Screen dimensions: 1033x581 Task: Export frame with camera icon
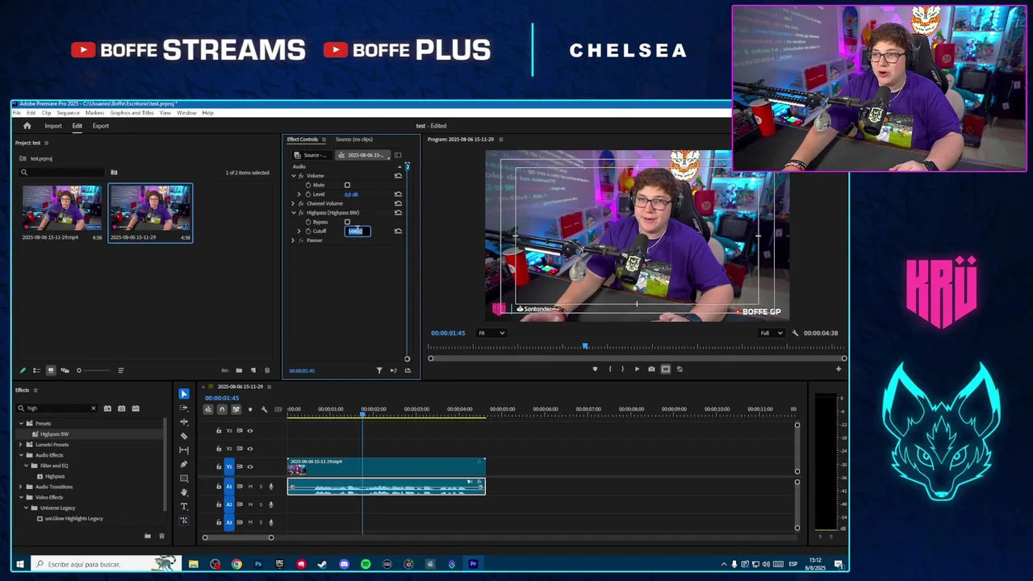tap(651, 369)
